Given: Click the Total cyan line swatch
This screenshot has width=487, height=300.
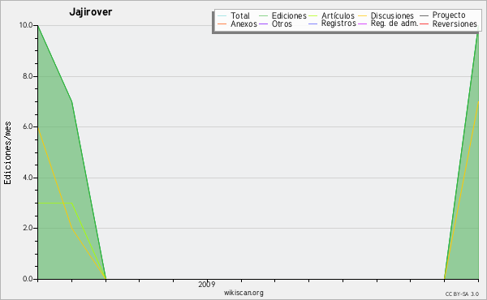Looking at the screenshot, I should click(x=222, y=15).
